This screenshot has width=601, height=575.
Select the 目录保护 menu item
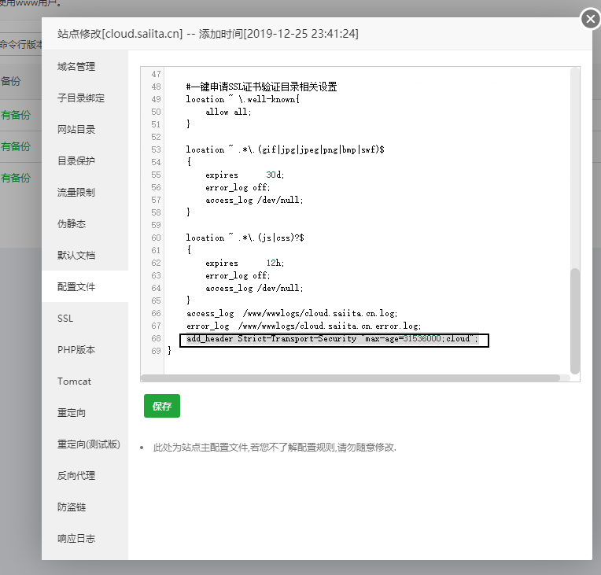point(76,161)
